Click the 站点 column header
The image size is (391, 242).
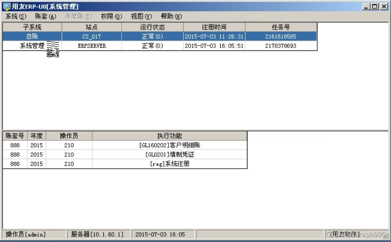tap(92, 27)
